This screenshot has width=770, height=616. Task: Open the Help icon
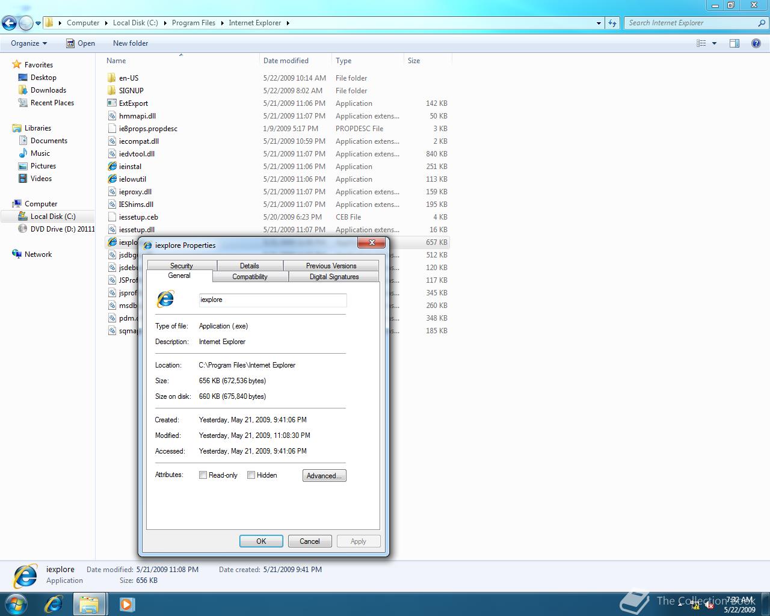point(756,43)
